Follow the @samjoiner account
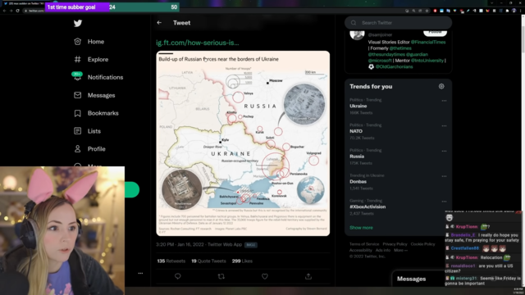The height and width of the screenshot is (295, 525). (x=435, y=33)
